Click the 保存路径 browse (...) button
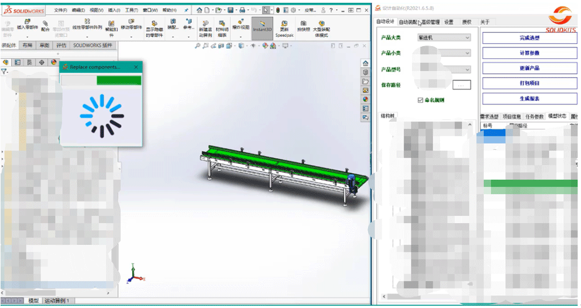Screen dimensions: 581x308 pos(462,85)
